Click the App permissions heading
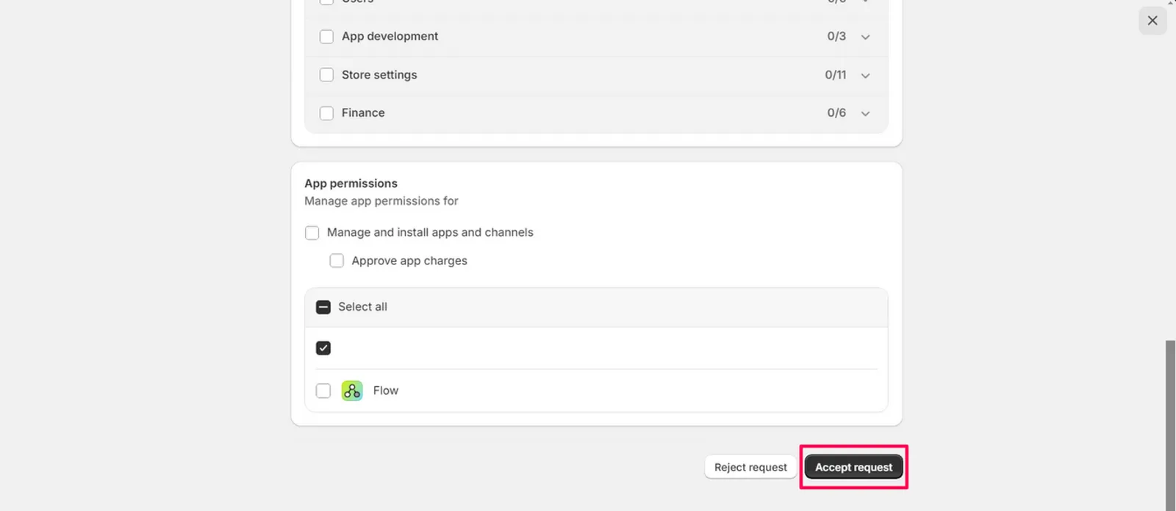This screenshot has width=1176, height=511. tap(351, 184)
